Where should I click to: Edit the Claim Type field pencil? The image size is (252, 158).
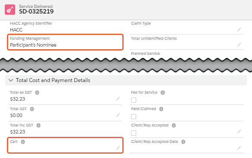tap(239, 29)
